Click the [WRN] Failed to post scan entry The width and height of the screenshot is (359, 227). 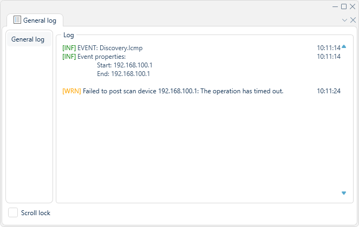201,91
